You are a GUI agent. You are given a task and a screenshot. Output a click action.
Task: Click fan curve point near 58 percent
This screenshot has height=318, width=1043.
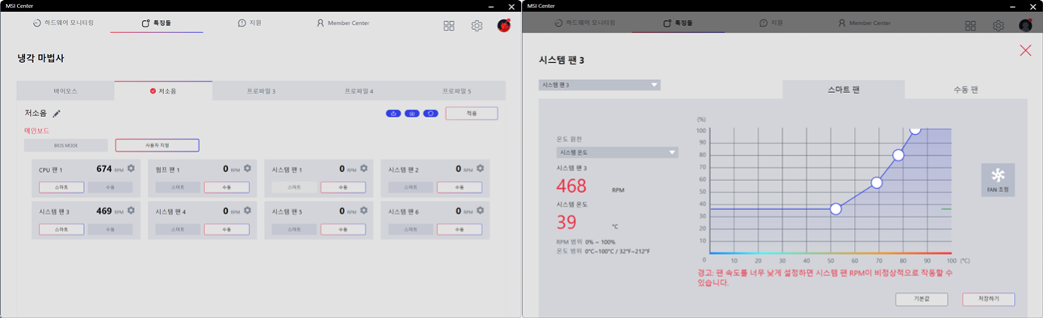tap(877, 182)
